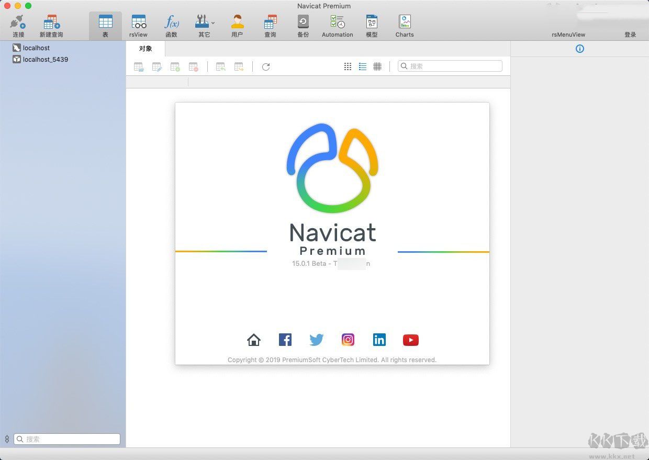Click the sidebar search field
649x460 pixels.
[66, 439]
